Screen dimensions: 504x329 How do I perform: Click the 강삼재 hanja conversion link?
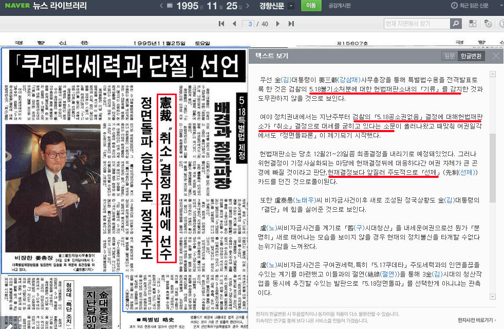tap(350, 80)
